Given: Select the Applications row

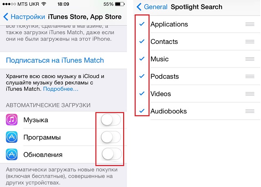Looking at the screenshot, I should tap(197, 24).
